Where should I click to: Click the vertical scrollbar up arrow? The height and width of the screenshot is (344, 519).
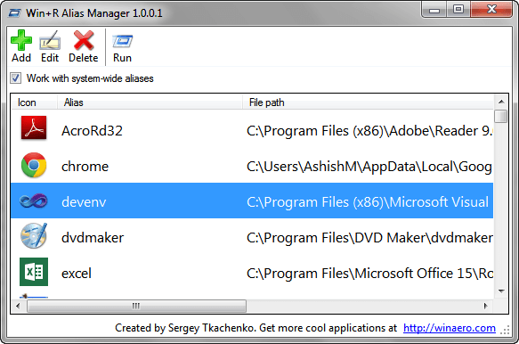click(x=501, y=102)
